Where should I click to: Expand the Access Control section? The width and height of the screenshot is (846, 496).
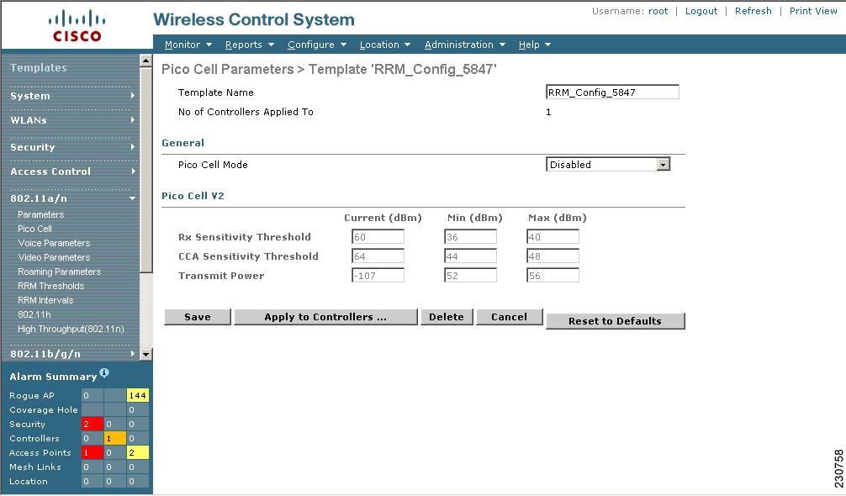(72, 171)
